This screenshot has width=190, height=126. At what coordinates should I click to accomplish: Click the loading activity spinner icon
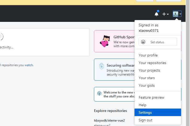[x=2, y=36]
